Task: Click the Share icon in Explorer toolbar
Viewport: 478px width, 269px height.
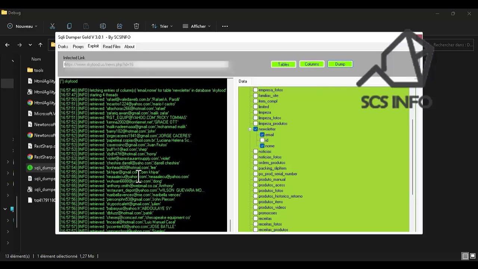Action: [119, 26]
